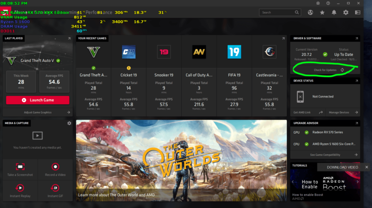Select the AMD Ryzen 5 1600 CPU row

(325, 144)
